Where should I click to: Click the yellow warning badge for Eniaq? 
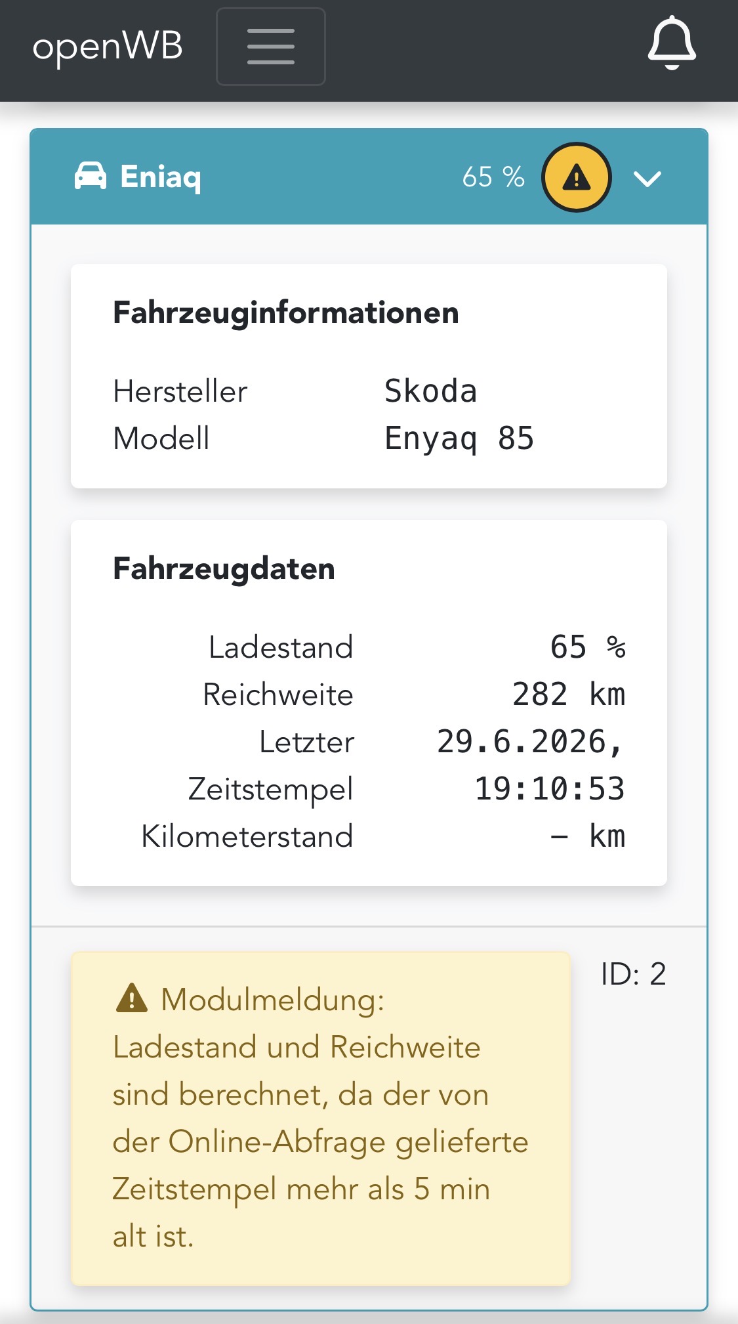576,177
